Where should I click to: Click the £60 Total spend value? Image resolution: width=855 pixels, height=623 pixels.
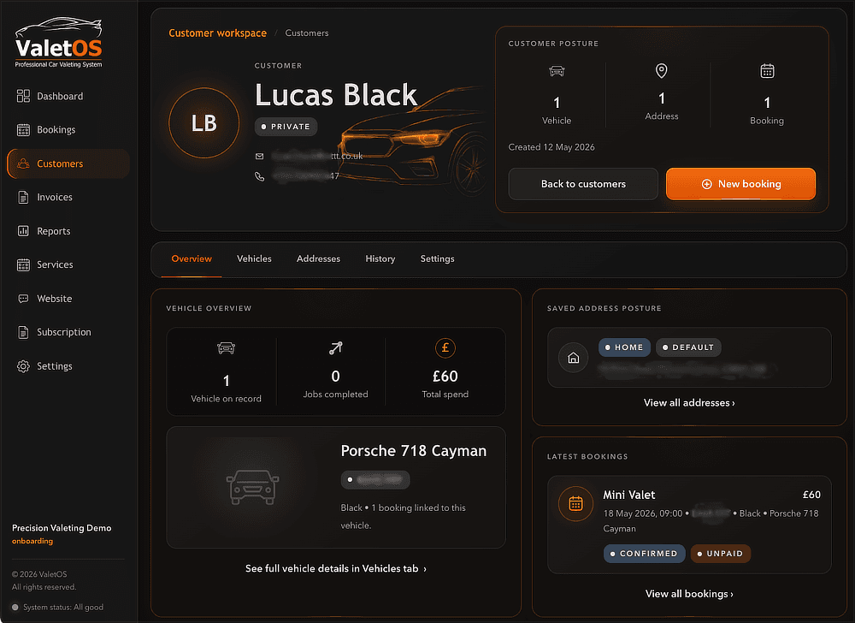coord(445,377)
